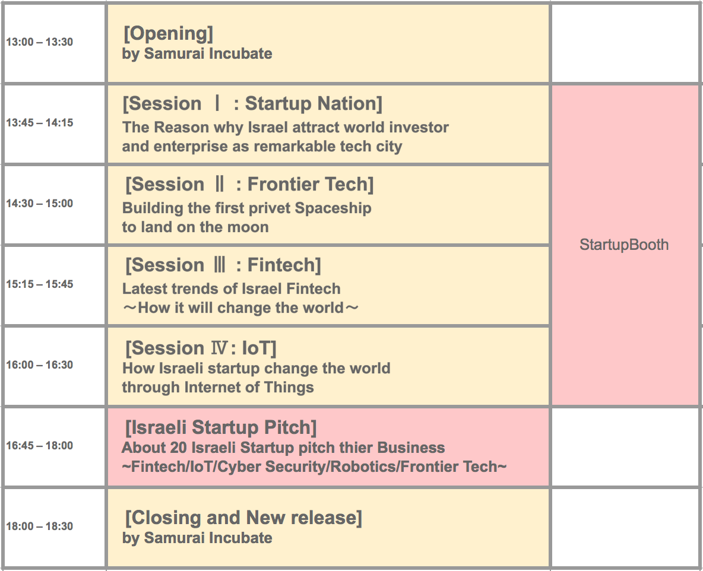
Task: Select Closing and New release heading
Action: pos(243,518)
